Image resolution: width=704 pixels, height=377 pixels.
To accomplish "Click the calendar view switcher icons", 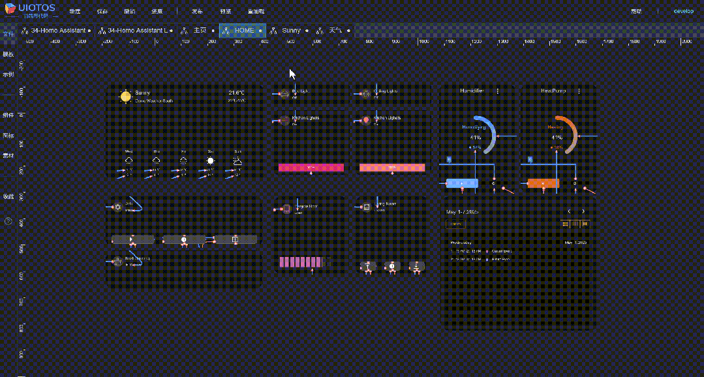I will 574,224.
